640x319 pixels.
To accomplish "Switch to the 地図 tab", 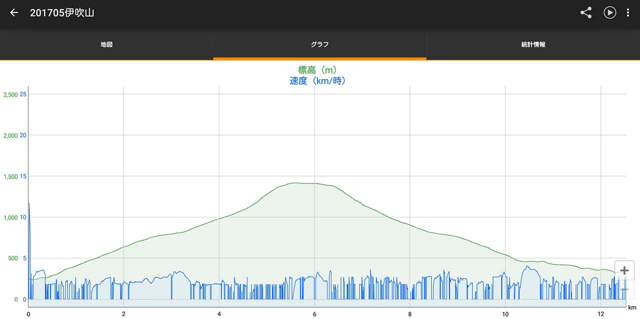I will click(106, 44).
